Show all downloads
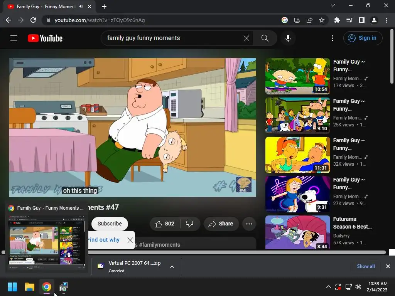This screenshot has width=395, height=296. 366,266
